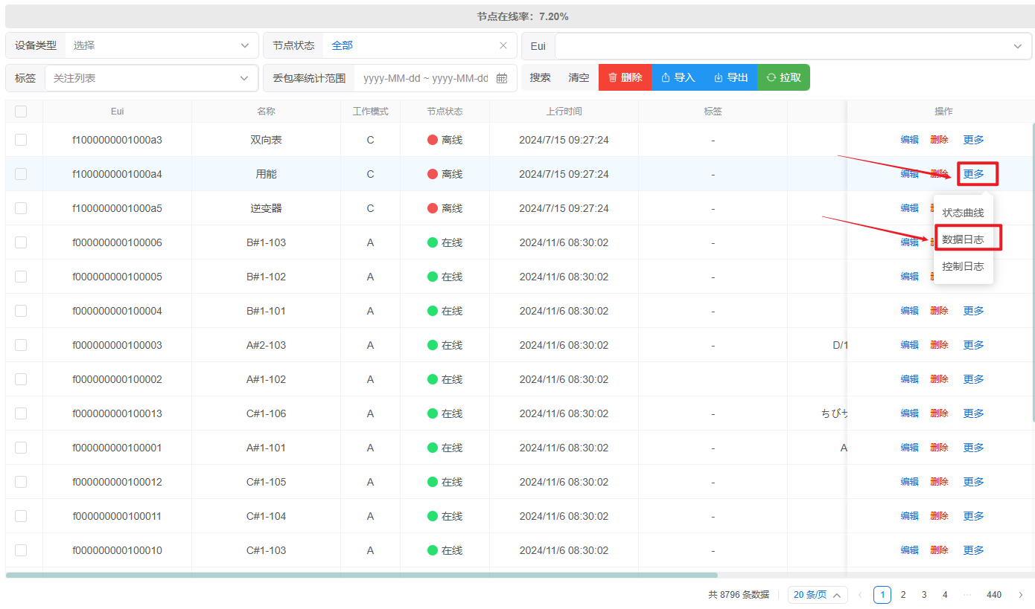Viewport: 1035px width, 609px height.
Task: Open the 设备类型 dropdown
Action: coord(162,45)
